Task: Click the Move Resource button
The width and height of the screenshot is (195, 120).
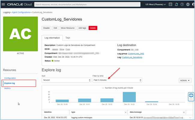Action: point(68,28)
